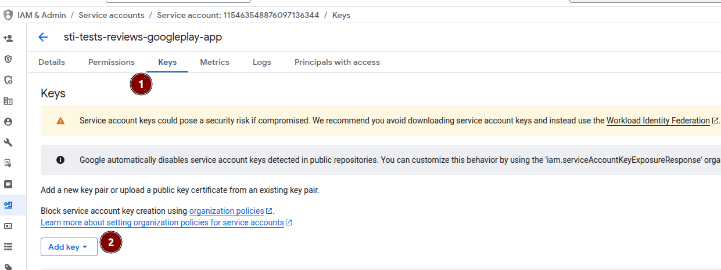
Task: Click the organization building sidebar icon
Action: point(8,101)
